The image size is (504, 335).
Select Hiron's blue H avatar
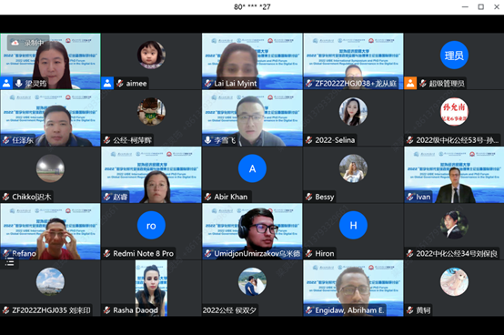point(353,225)
